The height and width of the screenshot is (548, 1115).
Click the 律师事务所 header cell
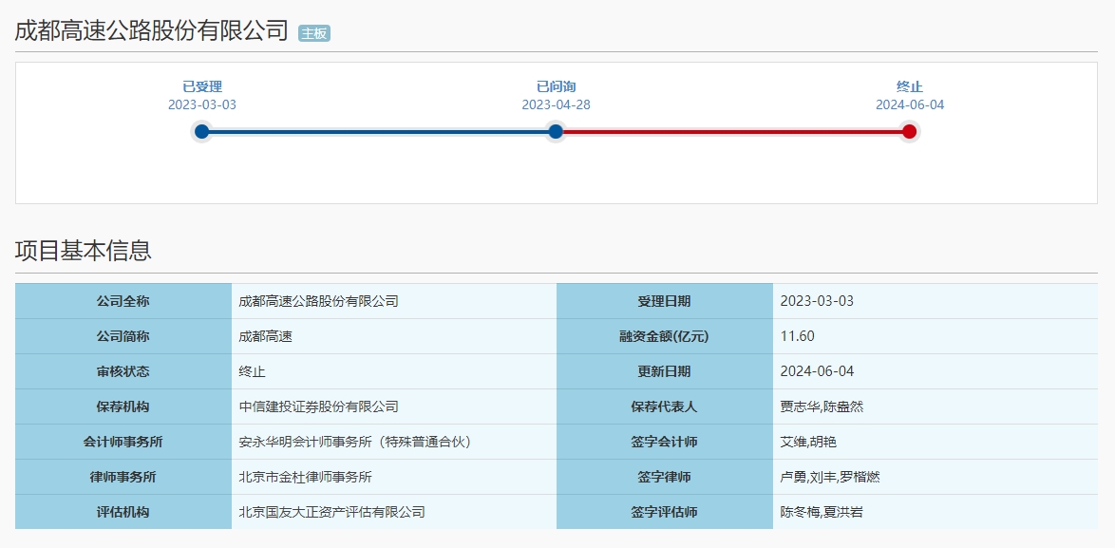click(x=123, y=477)
